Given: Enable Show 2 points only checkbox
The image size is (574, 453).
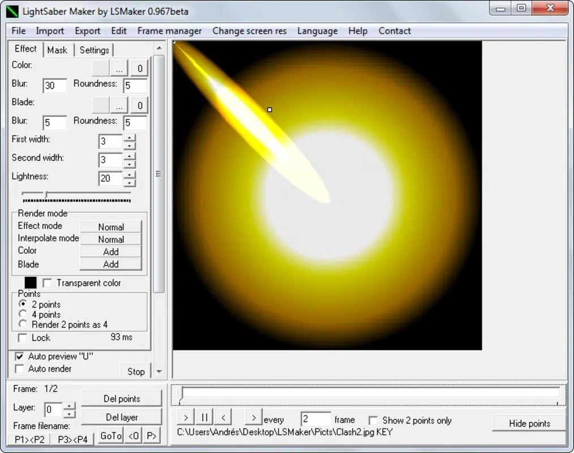Looking at the screenshot, I should [373, 420].
